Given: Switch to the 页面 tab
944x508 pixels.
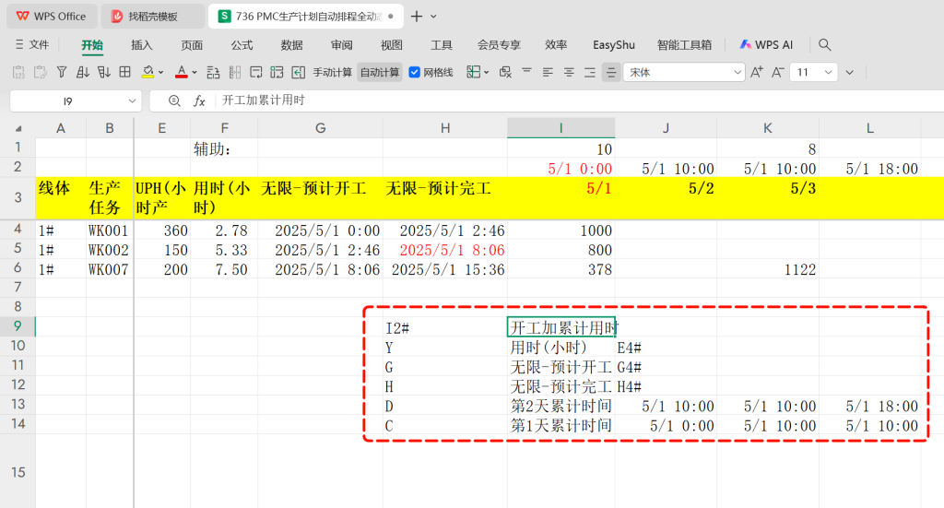Looking at the screenshot, I should pos(192,45).
